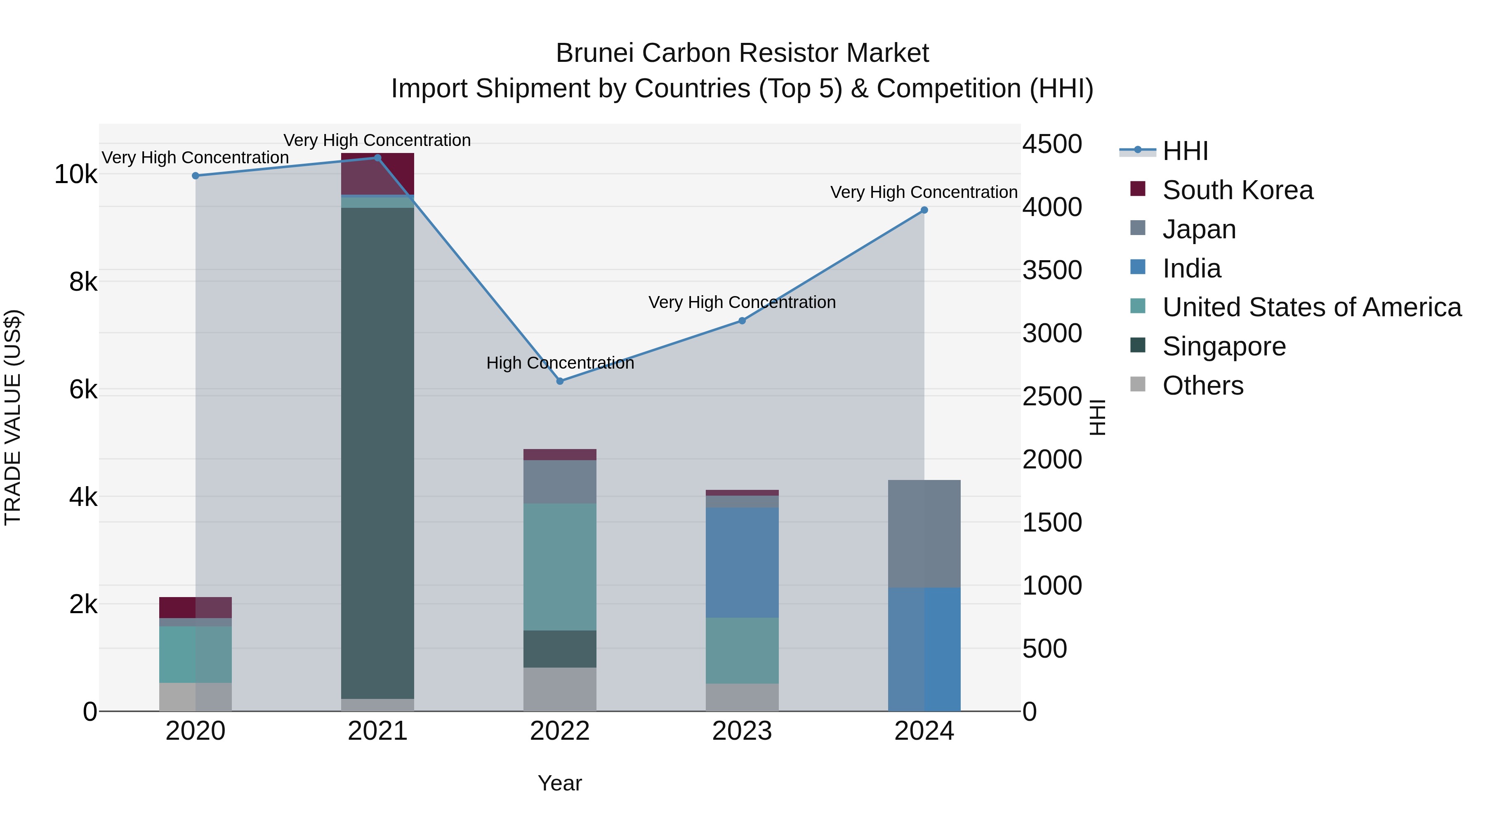
Task: Click South Korea segment of 2020 bar
Action: click(196, 608)
